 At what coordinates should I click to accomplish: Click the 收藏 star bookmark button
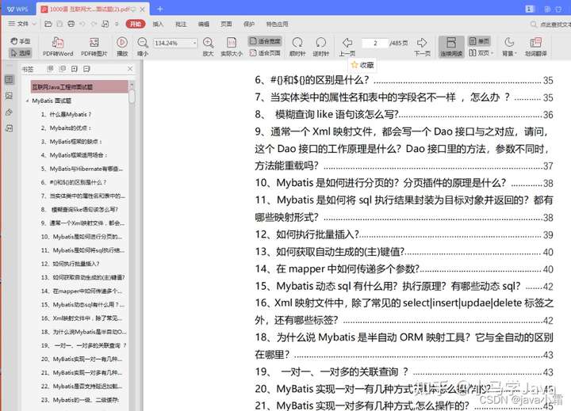(362, 65)
